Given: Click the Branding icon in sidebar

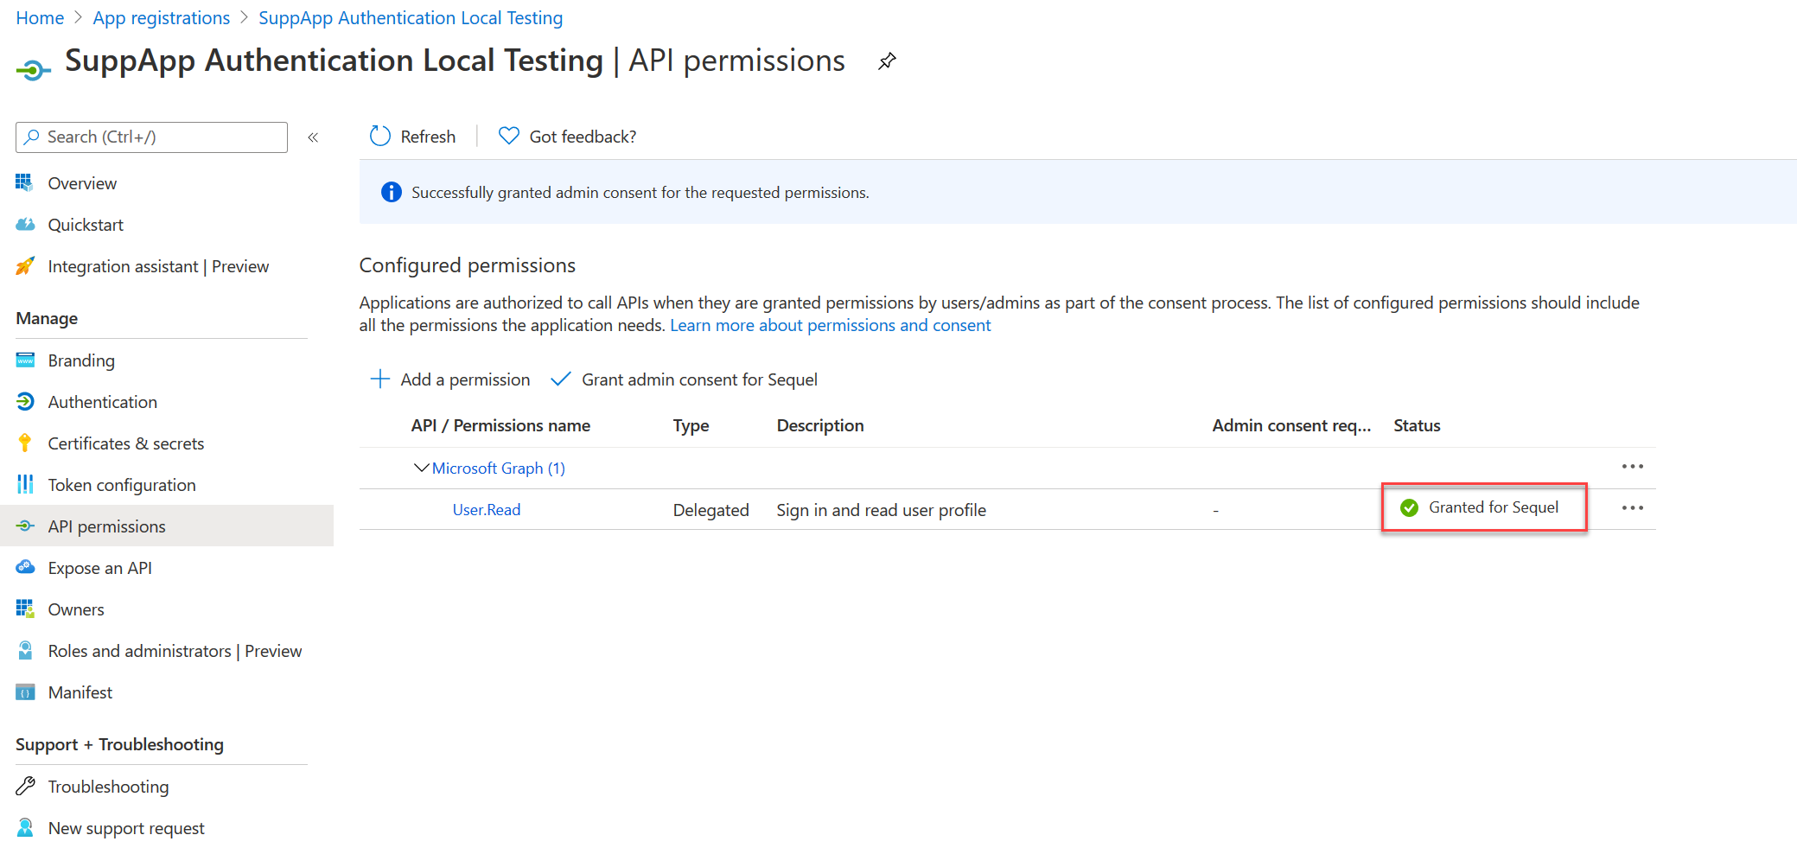Looking at the screenshot, I should pyautogui.click(x=25, y=360).
